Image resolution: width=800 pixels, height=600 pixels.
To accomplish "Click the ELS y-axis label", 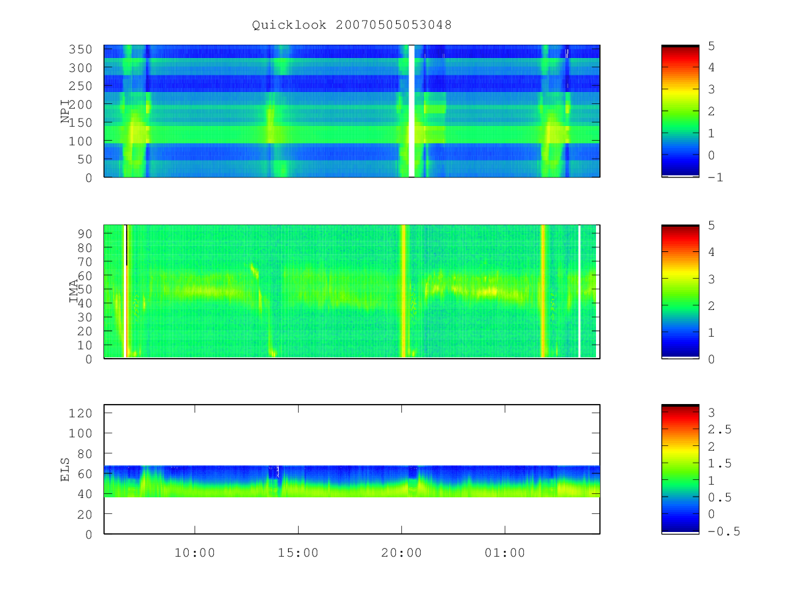I will point(65,469).
